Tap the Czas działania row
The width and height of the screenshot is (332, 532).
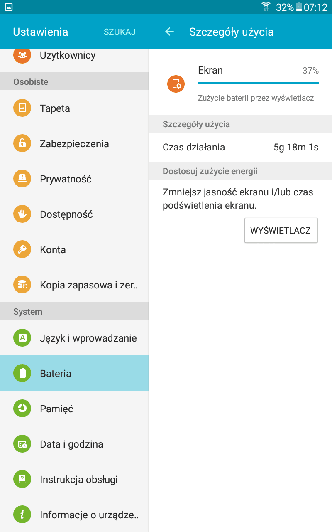tap(241, 147)
